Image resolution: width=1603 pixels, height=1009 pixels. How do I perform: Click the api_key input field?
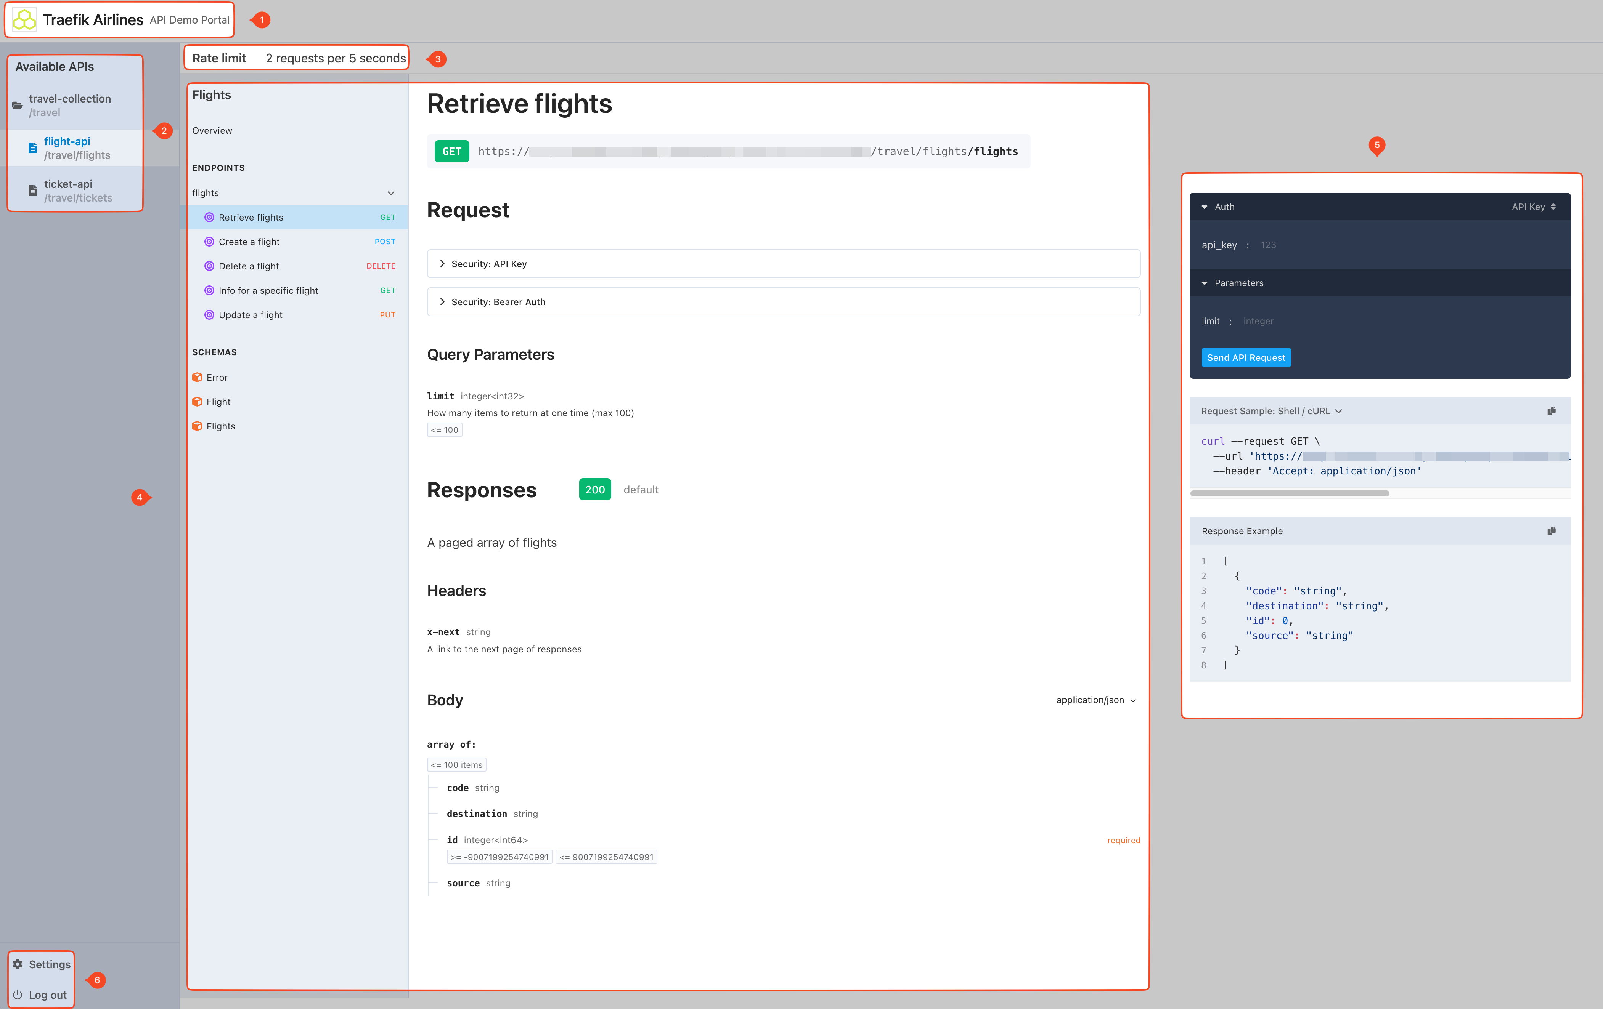[x=1305, y=245]
